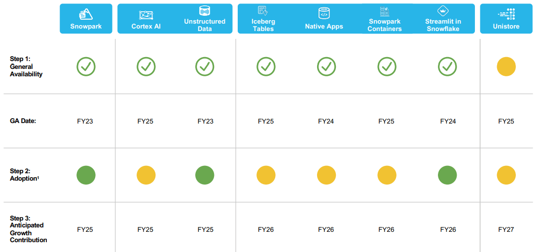Click Snowpark's General Availability checkmark
Screen dimensions: 541x252
pyautogui.click(x=86, y=66)
